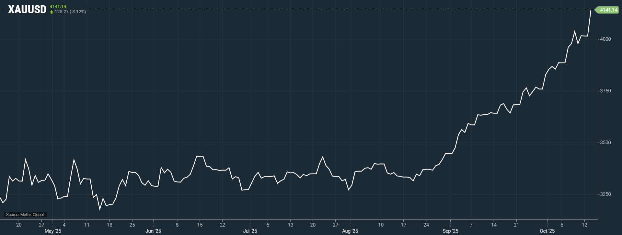
Task: Click the XAUUSD symbol title
Action: tap(27, 10)
